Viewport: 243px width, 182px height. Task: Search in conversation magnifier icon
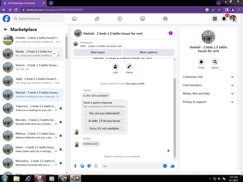click(x=215, y=62)
